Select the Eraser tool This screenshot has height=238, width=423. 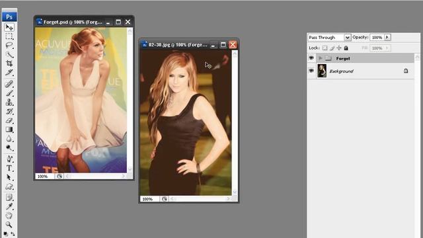(x=9, y=120)
